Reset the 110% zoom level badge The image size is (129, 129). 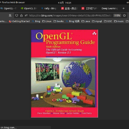(117, 15)
